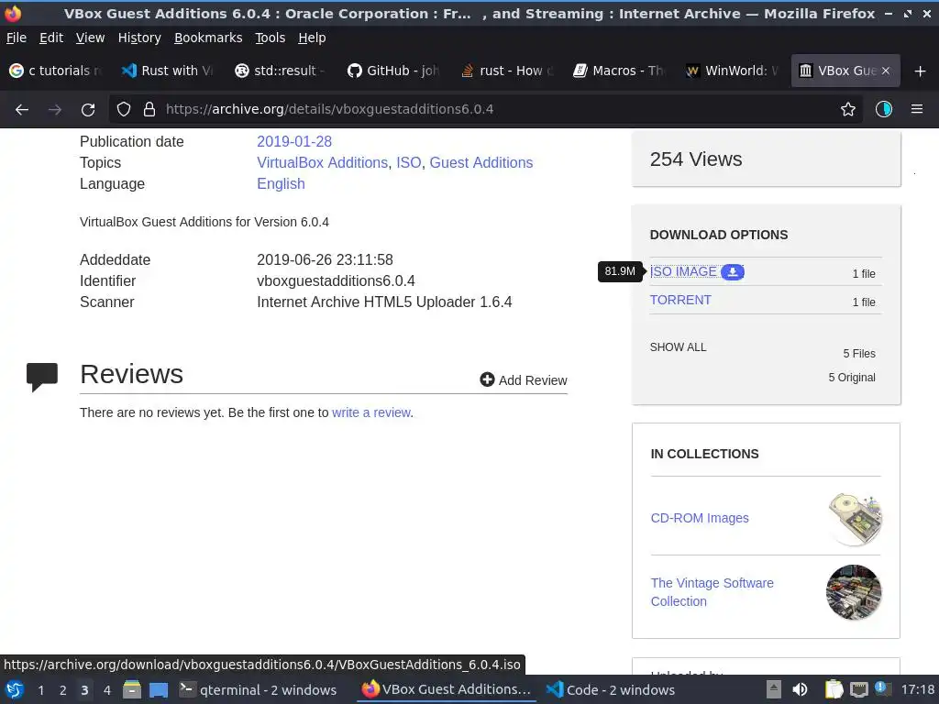This screenshot has height=704, width=939.
Task: Reload the current page
Action: (88, 109)
